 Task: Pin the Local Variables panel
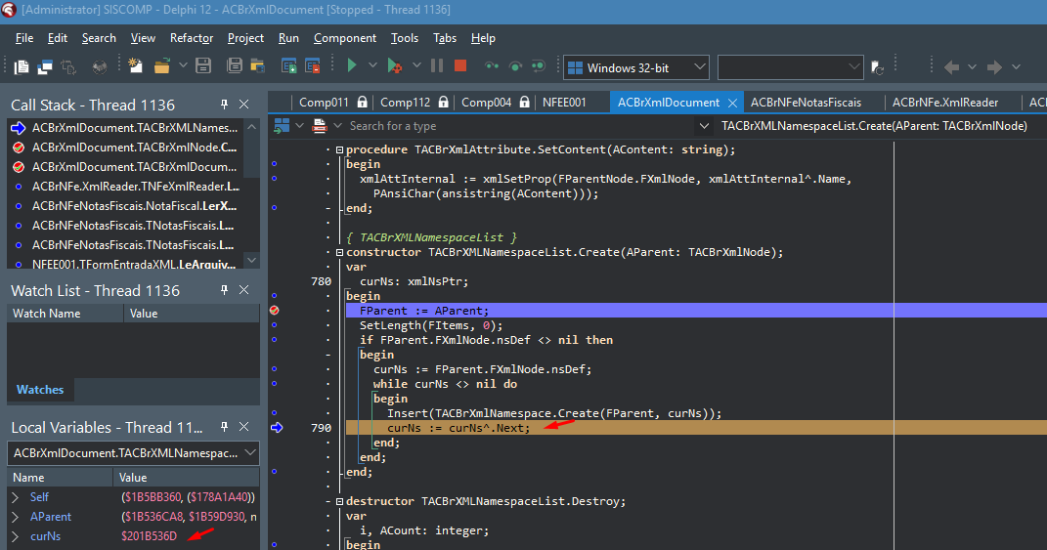(225, 427)
